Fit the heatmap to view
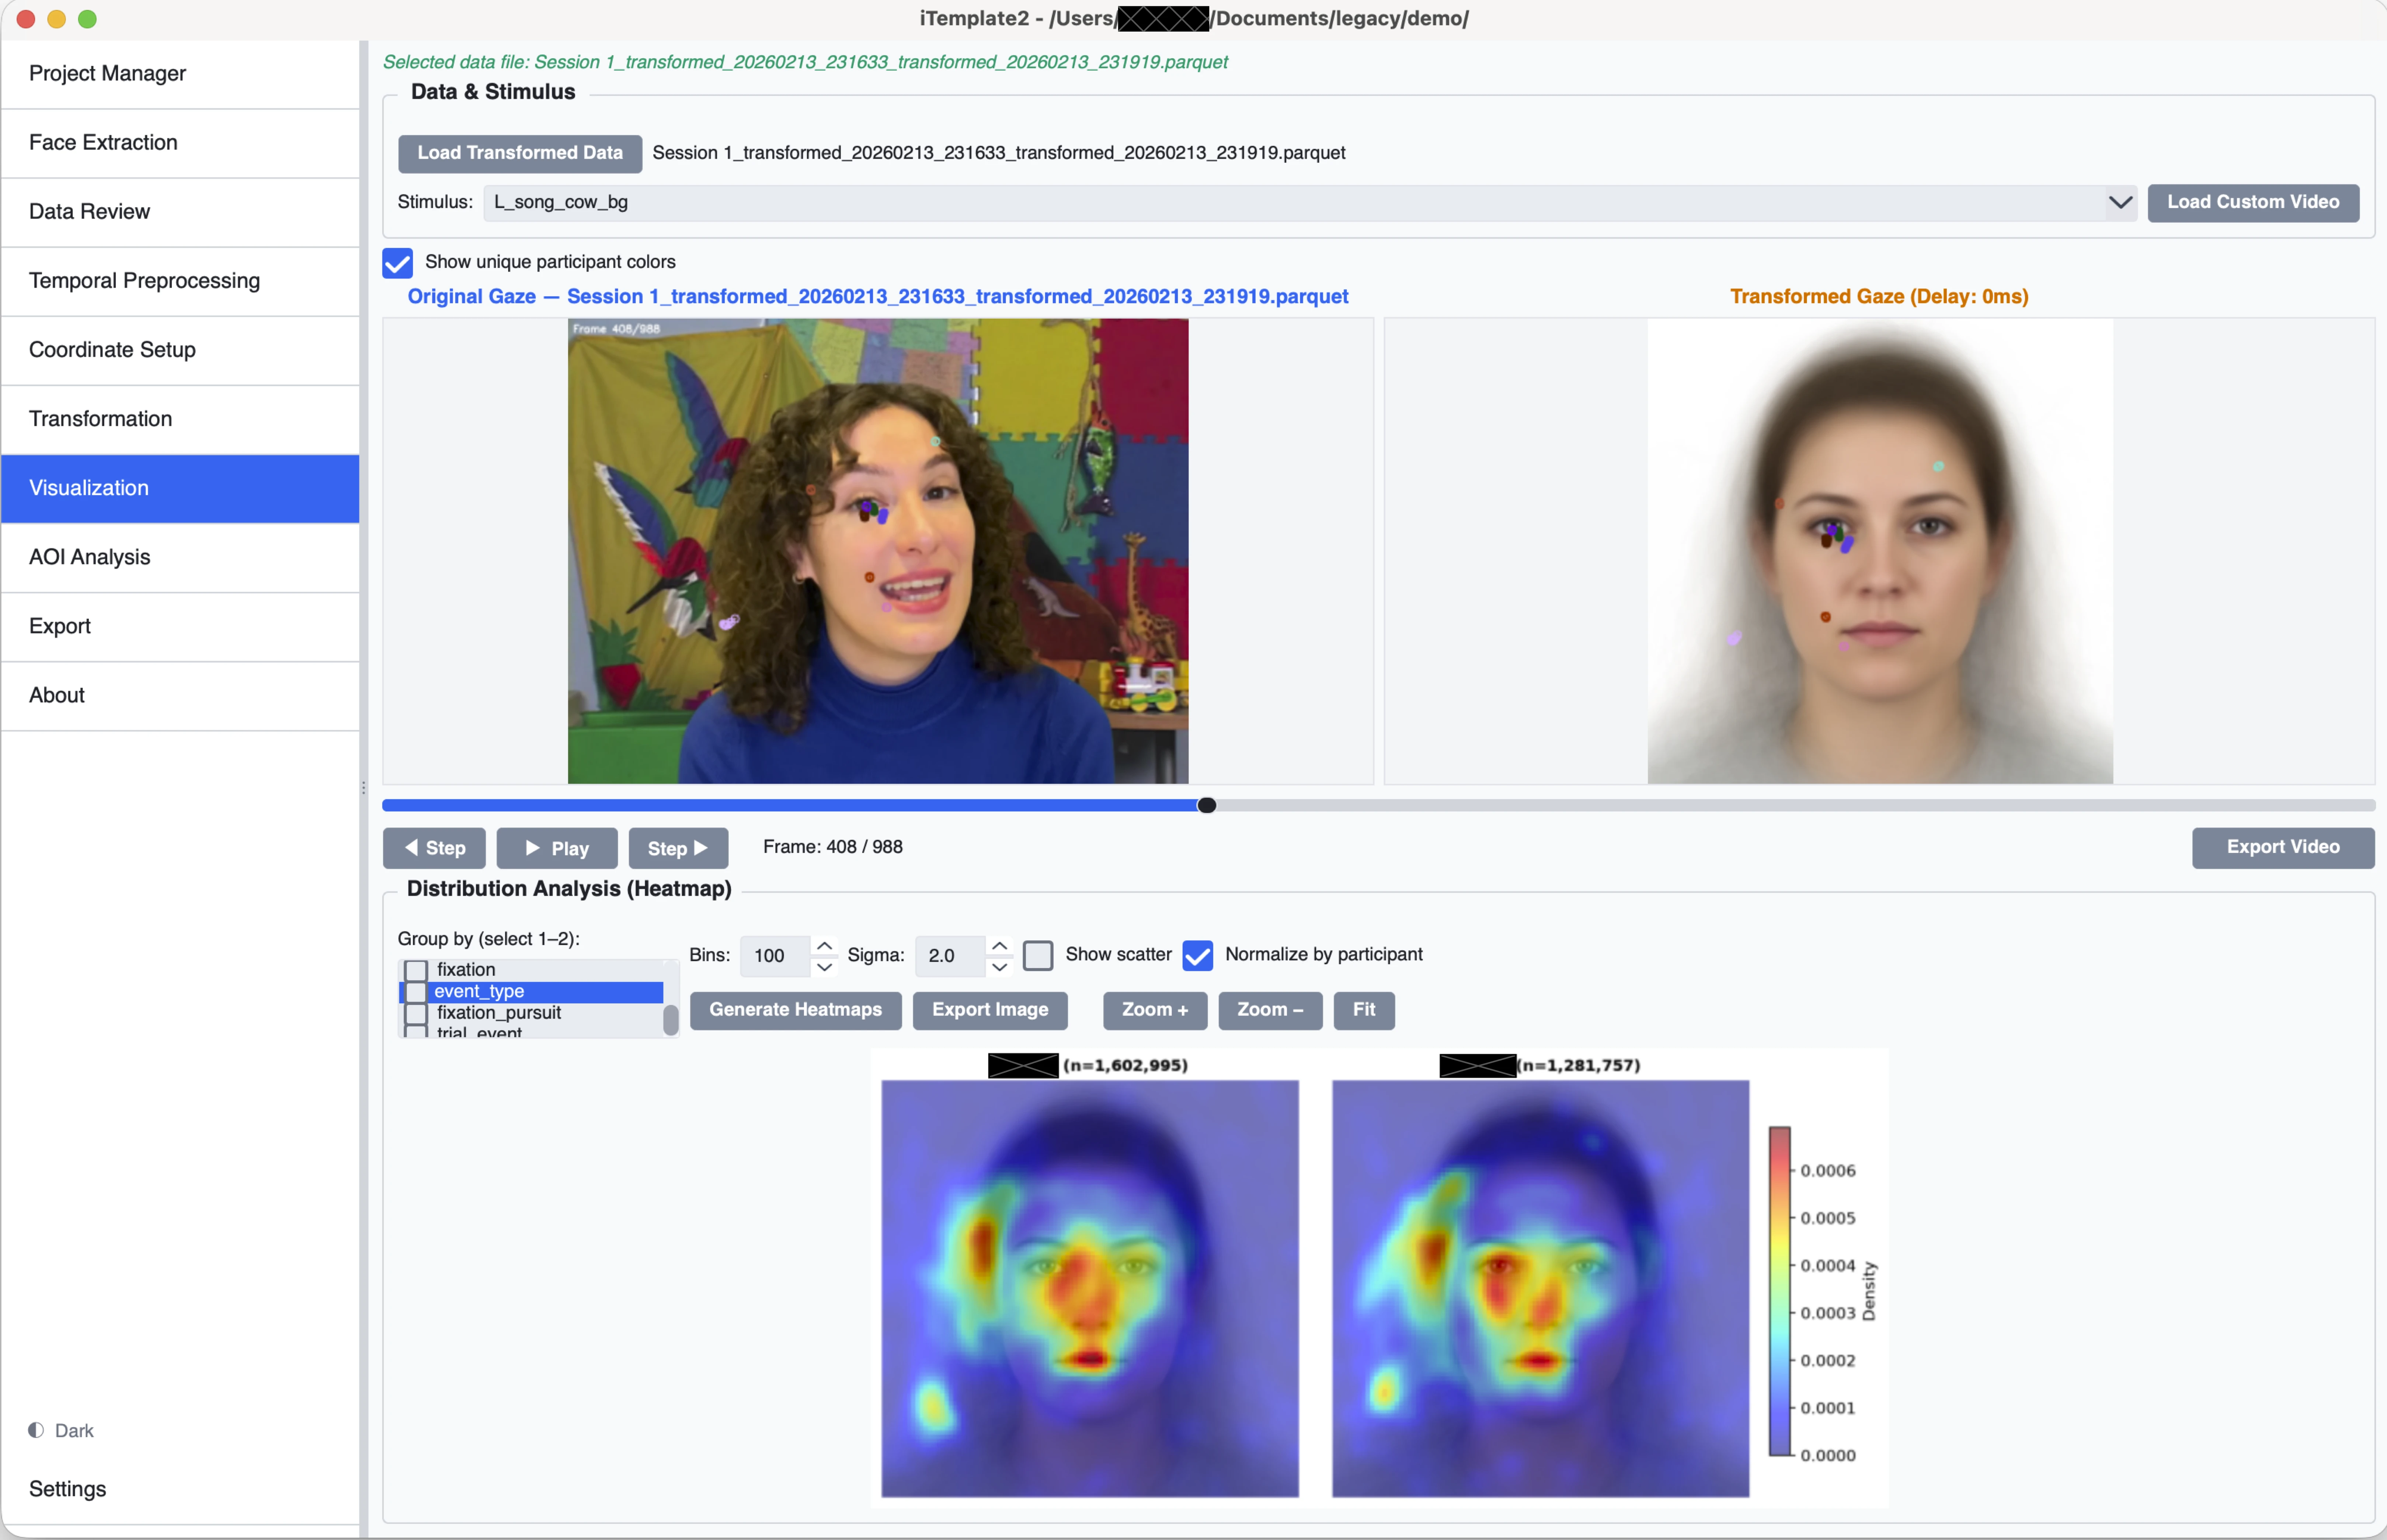2387x1540 pixels. [1364, 1010]
